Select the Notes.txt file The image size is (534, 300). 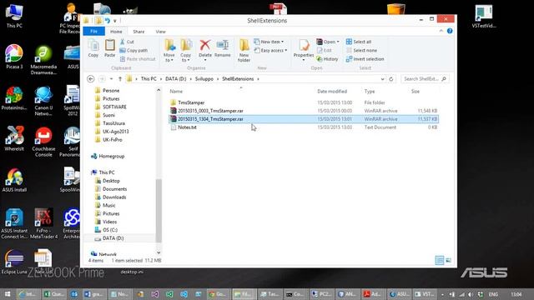(x=187, y=127)
